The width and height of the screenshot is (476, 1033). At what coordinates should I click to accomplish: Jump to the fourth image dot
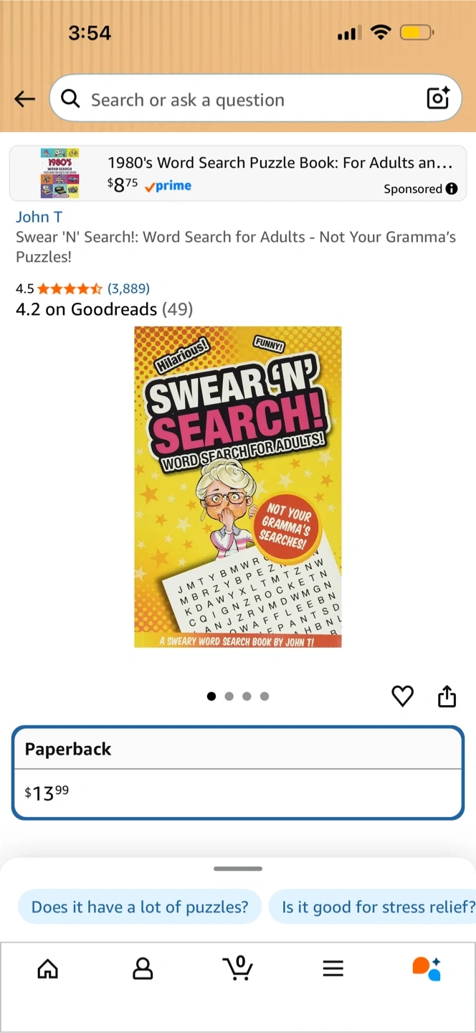[x=265, y=696]
